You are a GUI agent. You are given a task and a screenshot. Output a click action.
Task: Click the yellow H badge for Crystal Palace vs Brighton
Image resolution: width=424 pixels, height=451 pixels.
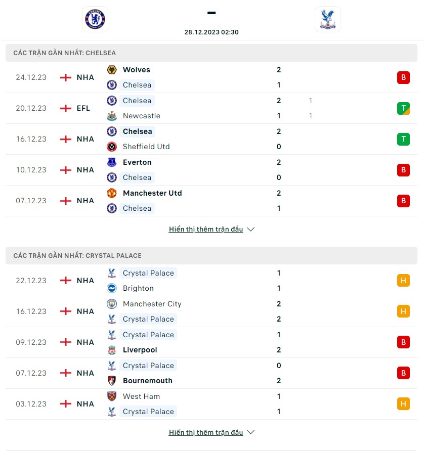click(x=403, y=280)
